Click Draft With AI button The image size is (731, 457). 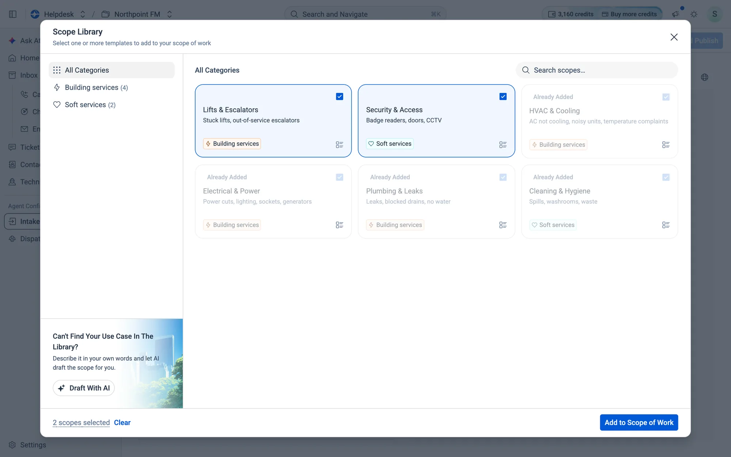pyautogui.click(x=84, y=388)
